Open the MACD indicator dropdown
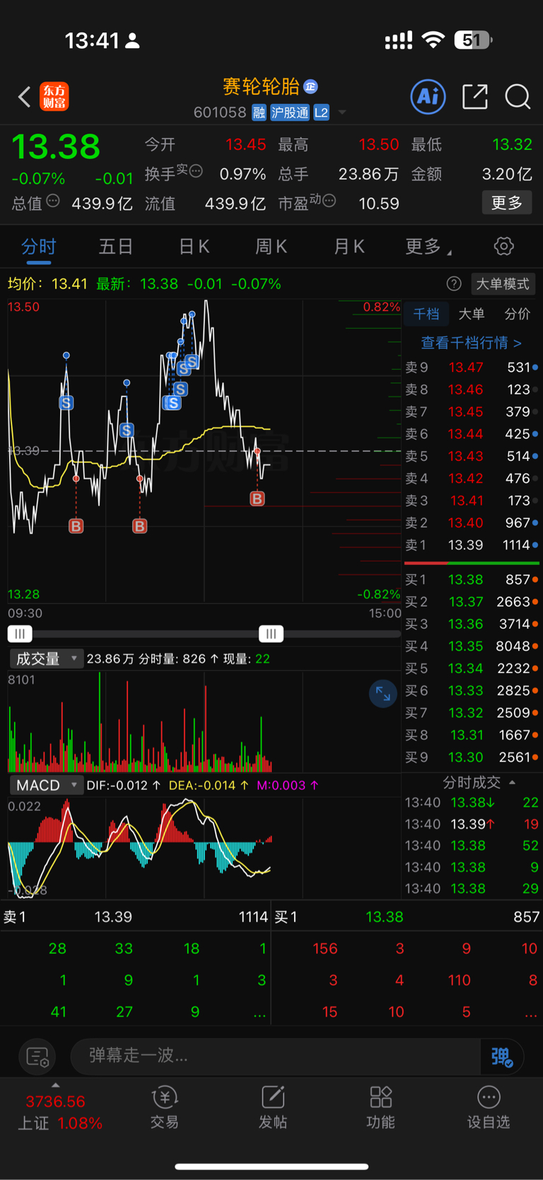The height and width of the screenshot is (1180, 543). (46, 785)
